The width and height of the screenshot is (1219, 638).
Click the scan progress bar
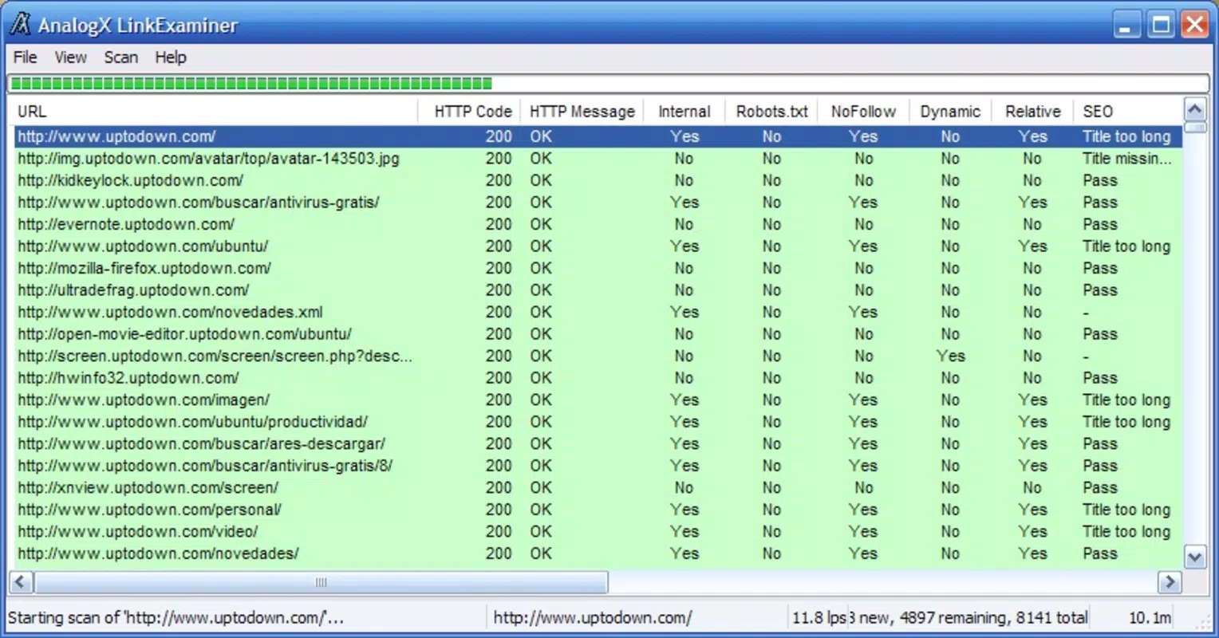tap(609, 83)
